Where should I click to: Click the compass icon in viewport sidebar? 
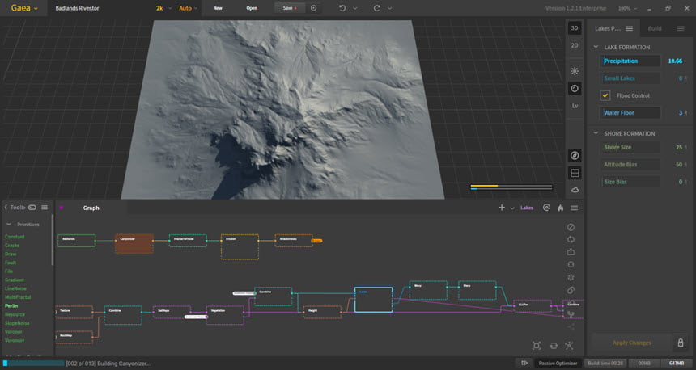point(575,156)
